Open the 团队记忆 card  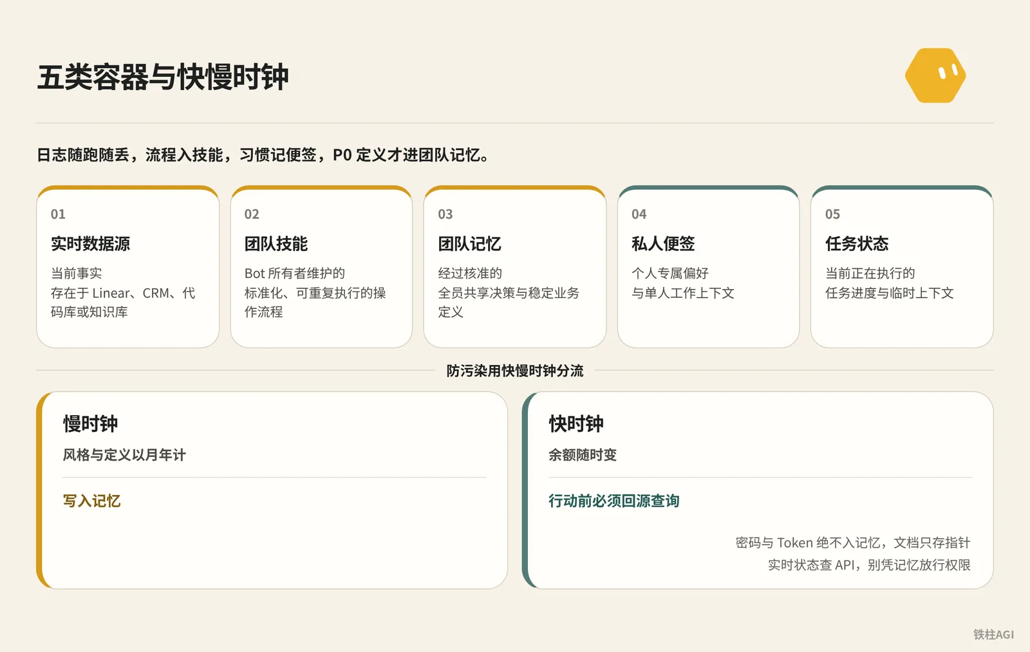pyautogui.click(x=515, y=266)
